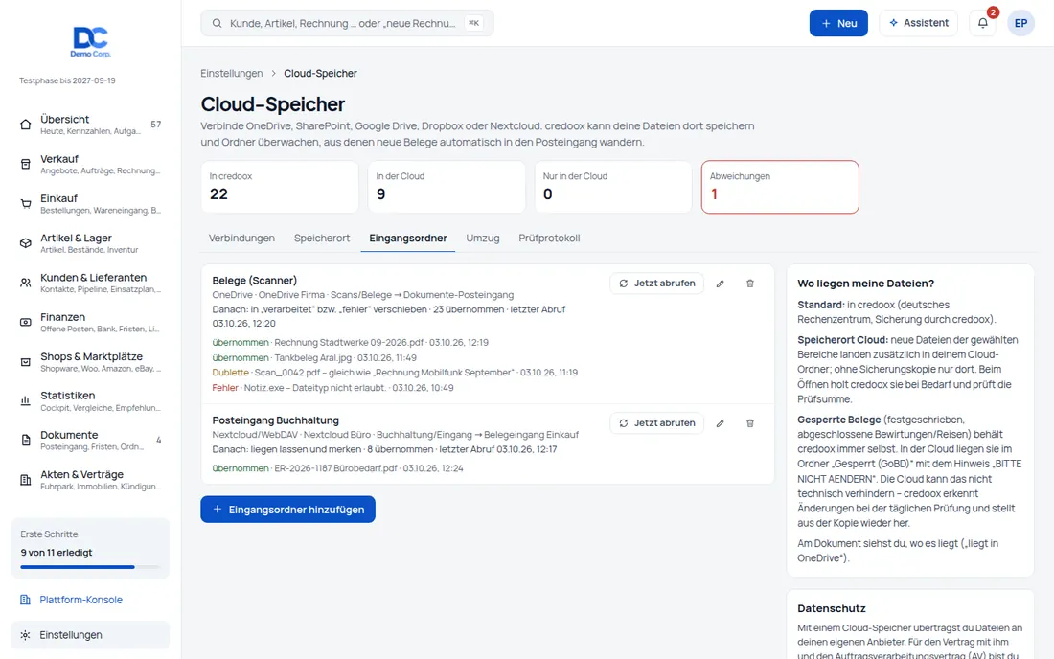Edit Posteingang Buchhaltung via pencil icon

click(720, 423)
